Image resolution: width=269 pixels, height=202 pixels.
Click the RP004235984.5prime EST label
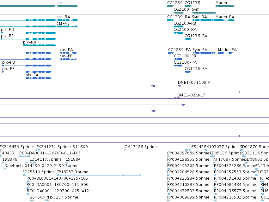[188, 178]
